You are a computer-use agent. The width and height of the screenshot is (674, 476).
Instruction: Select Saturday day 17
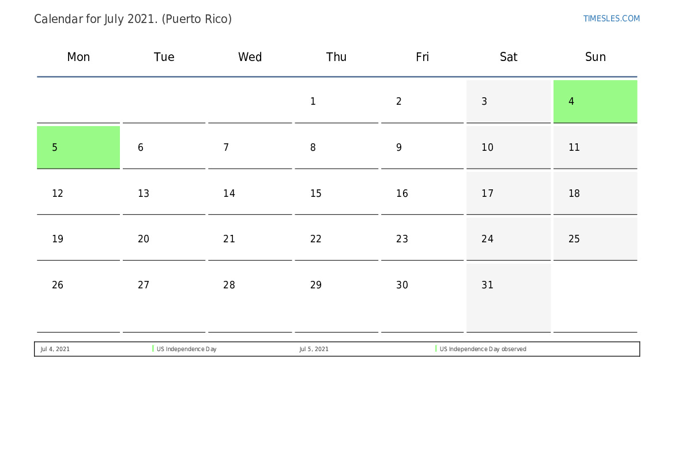tap(508, 193)
